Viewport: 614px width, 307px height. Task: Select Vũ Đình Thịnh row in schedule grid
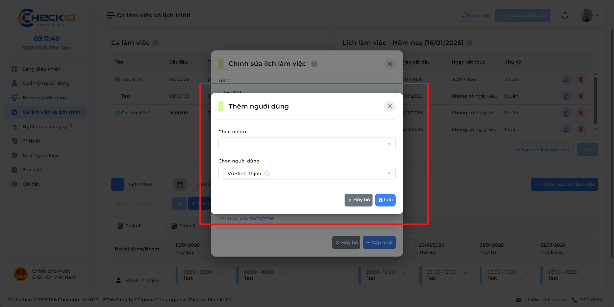tap(142, 280)
